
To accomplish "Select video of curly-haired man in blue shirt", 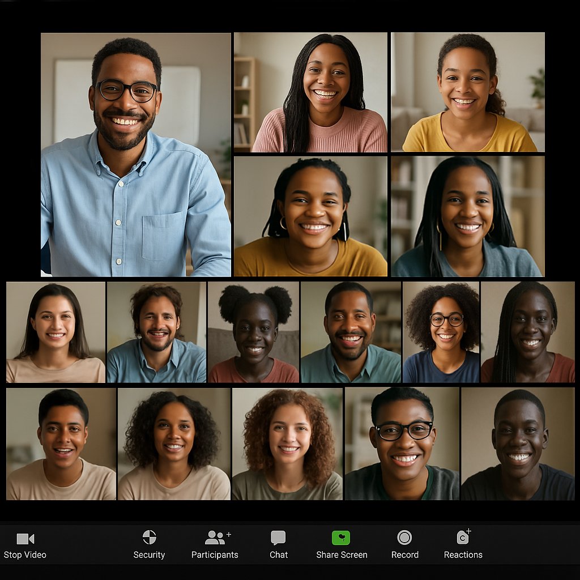I will tap(156, 332).
